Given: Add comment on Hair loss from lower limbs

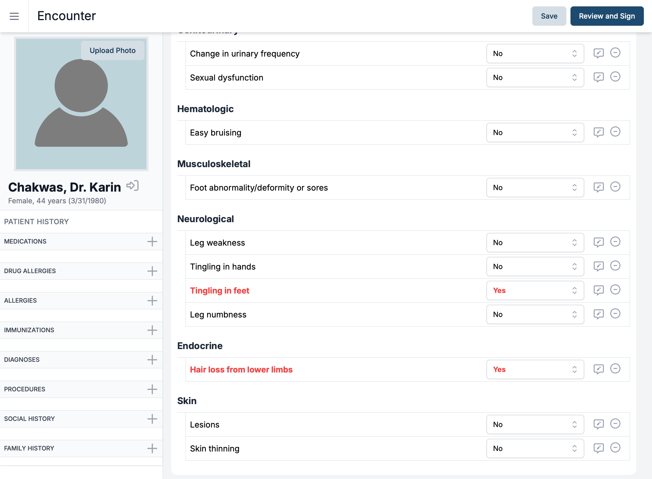Looking at the screenshot, I should point(599,369).
